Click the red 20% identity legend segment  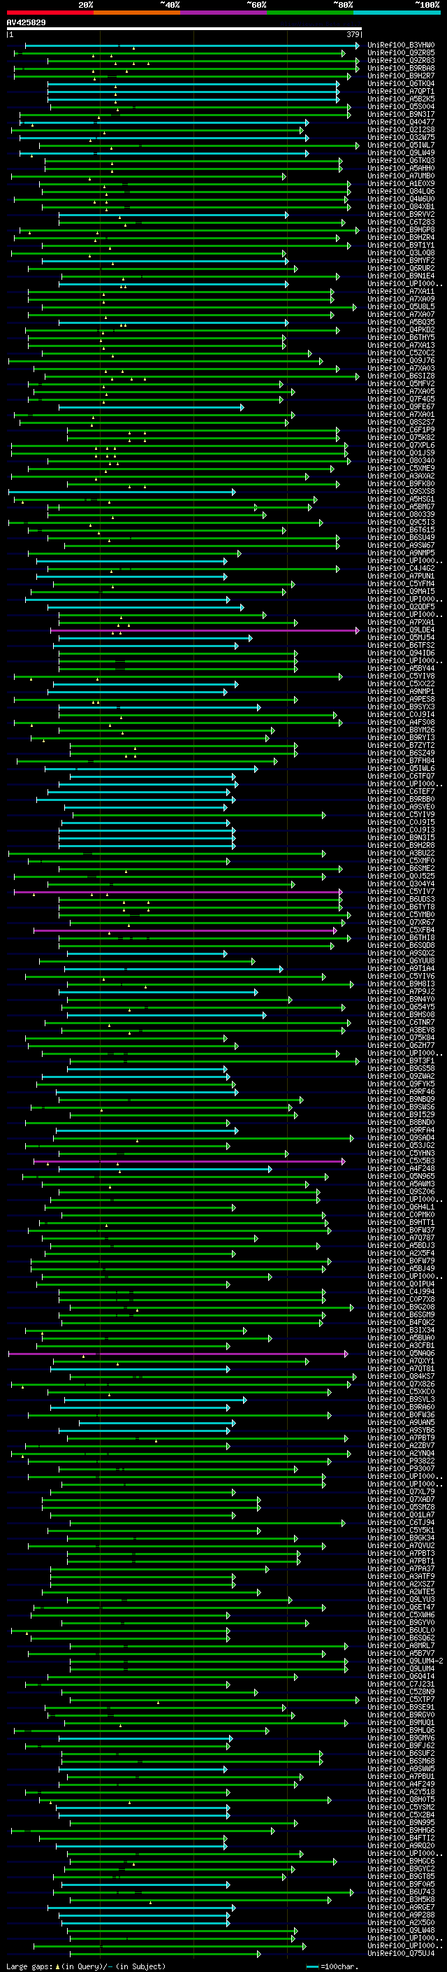coord(50,13)
